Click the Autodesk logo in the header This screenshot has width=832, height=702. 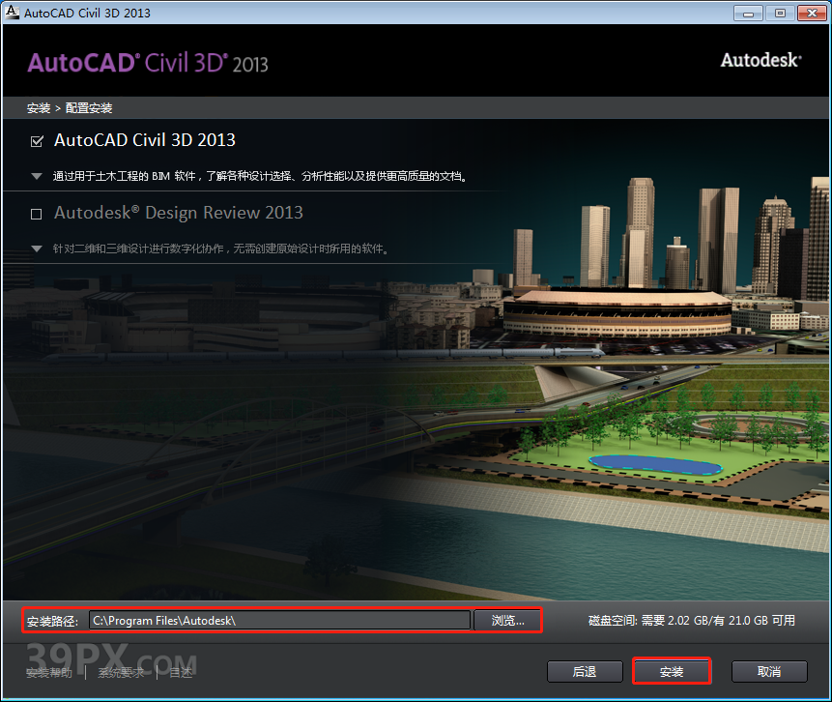pos(760,60)
